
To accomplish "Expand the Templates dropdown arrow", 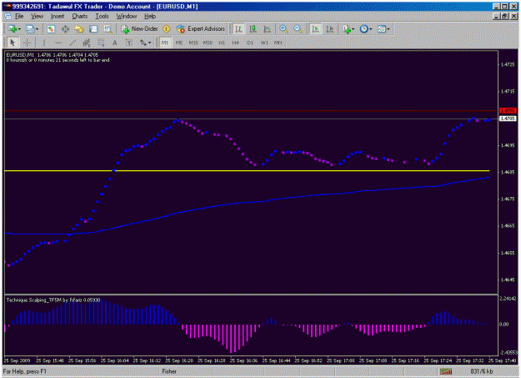I will [388, 29].
